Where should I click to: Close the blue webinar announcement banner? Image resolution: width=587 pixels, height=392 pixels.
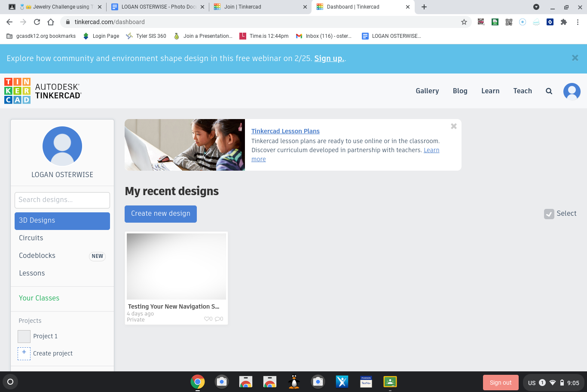click(x=575, y=58)
